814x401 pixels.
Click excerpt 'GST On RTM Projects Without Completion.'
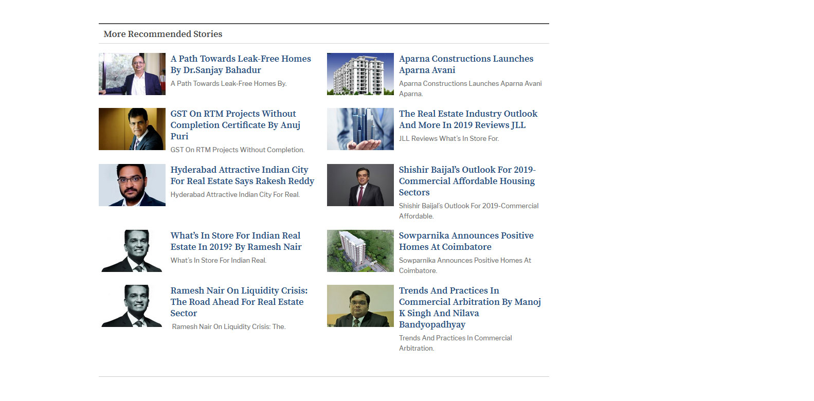point(238,150)
